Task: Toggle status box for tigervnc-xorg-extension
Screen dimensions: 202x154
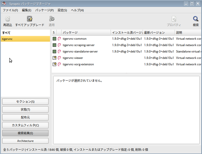Action: (x=54, y=64)
